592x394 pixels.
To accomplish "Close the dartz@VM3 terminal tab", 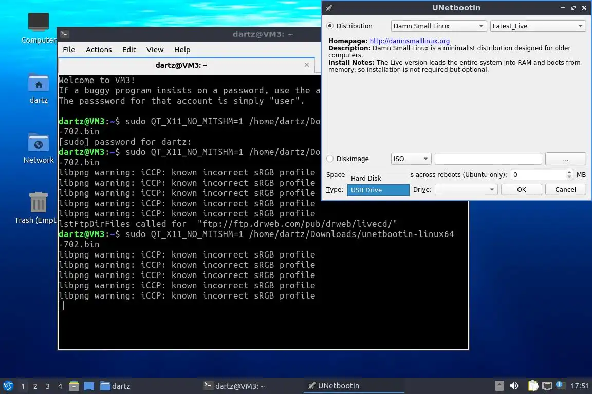I will point(307,65).
